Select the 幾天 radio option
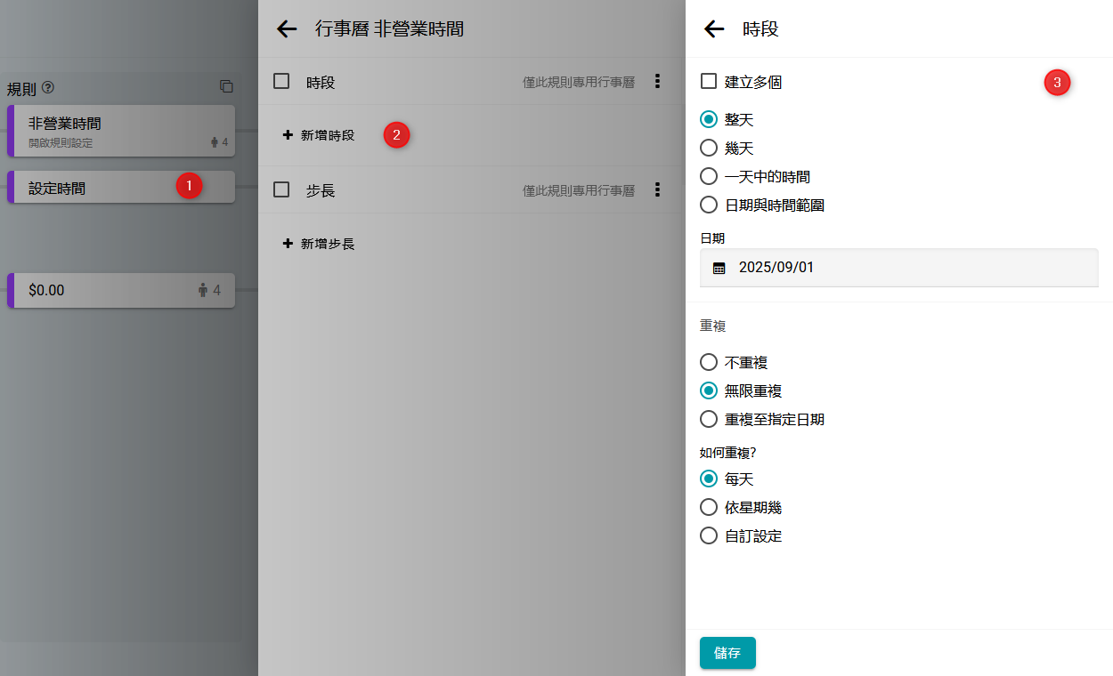This screenshot has height=676, width=1113. (709, 148)
